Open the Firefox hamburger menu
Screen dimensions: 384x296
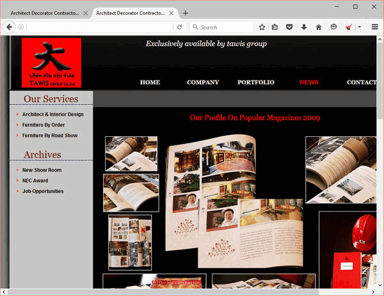(375, 27)
